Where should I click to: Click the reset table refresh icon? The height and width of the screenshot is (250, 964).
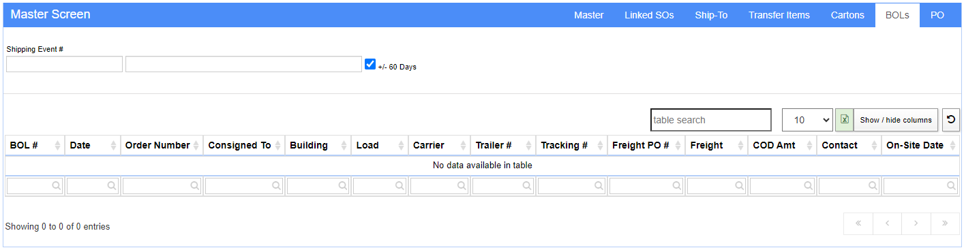951,120
